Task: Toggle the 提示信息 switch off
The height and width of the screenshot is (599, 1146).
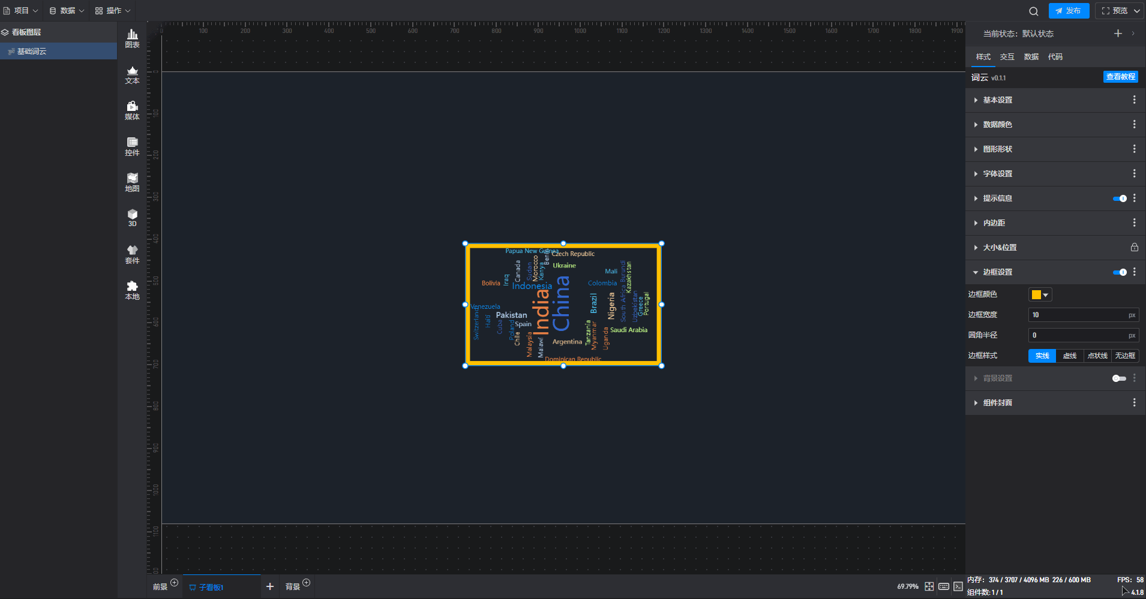Action: coord(1120,198)
